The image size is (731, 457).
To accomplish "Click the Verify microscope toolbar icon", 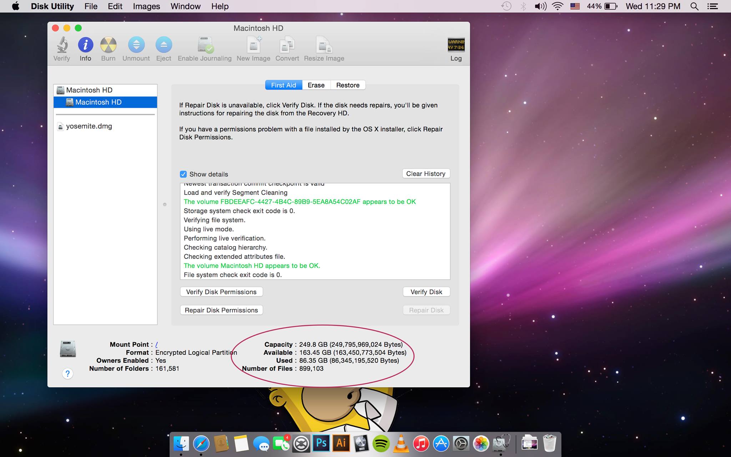I will pos(62,46).
